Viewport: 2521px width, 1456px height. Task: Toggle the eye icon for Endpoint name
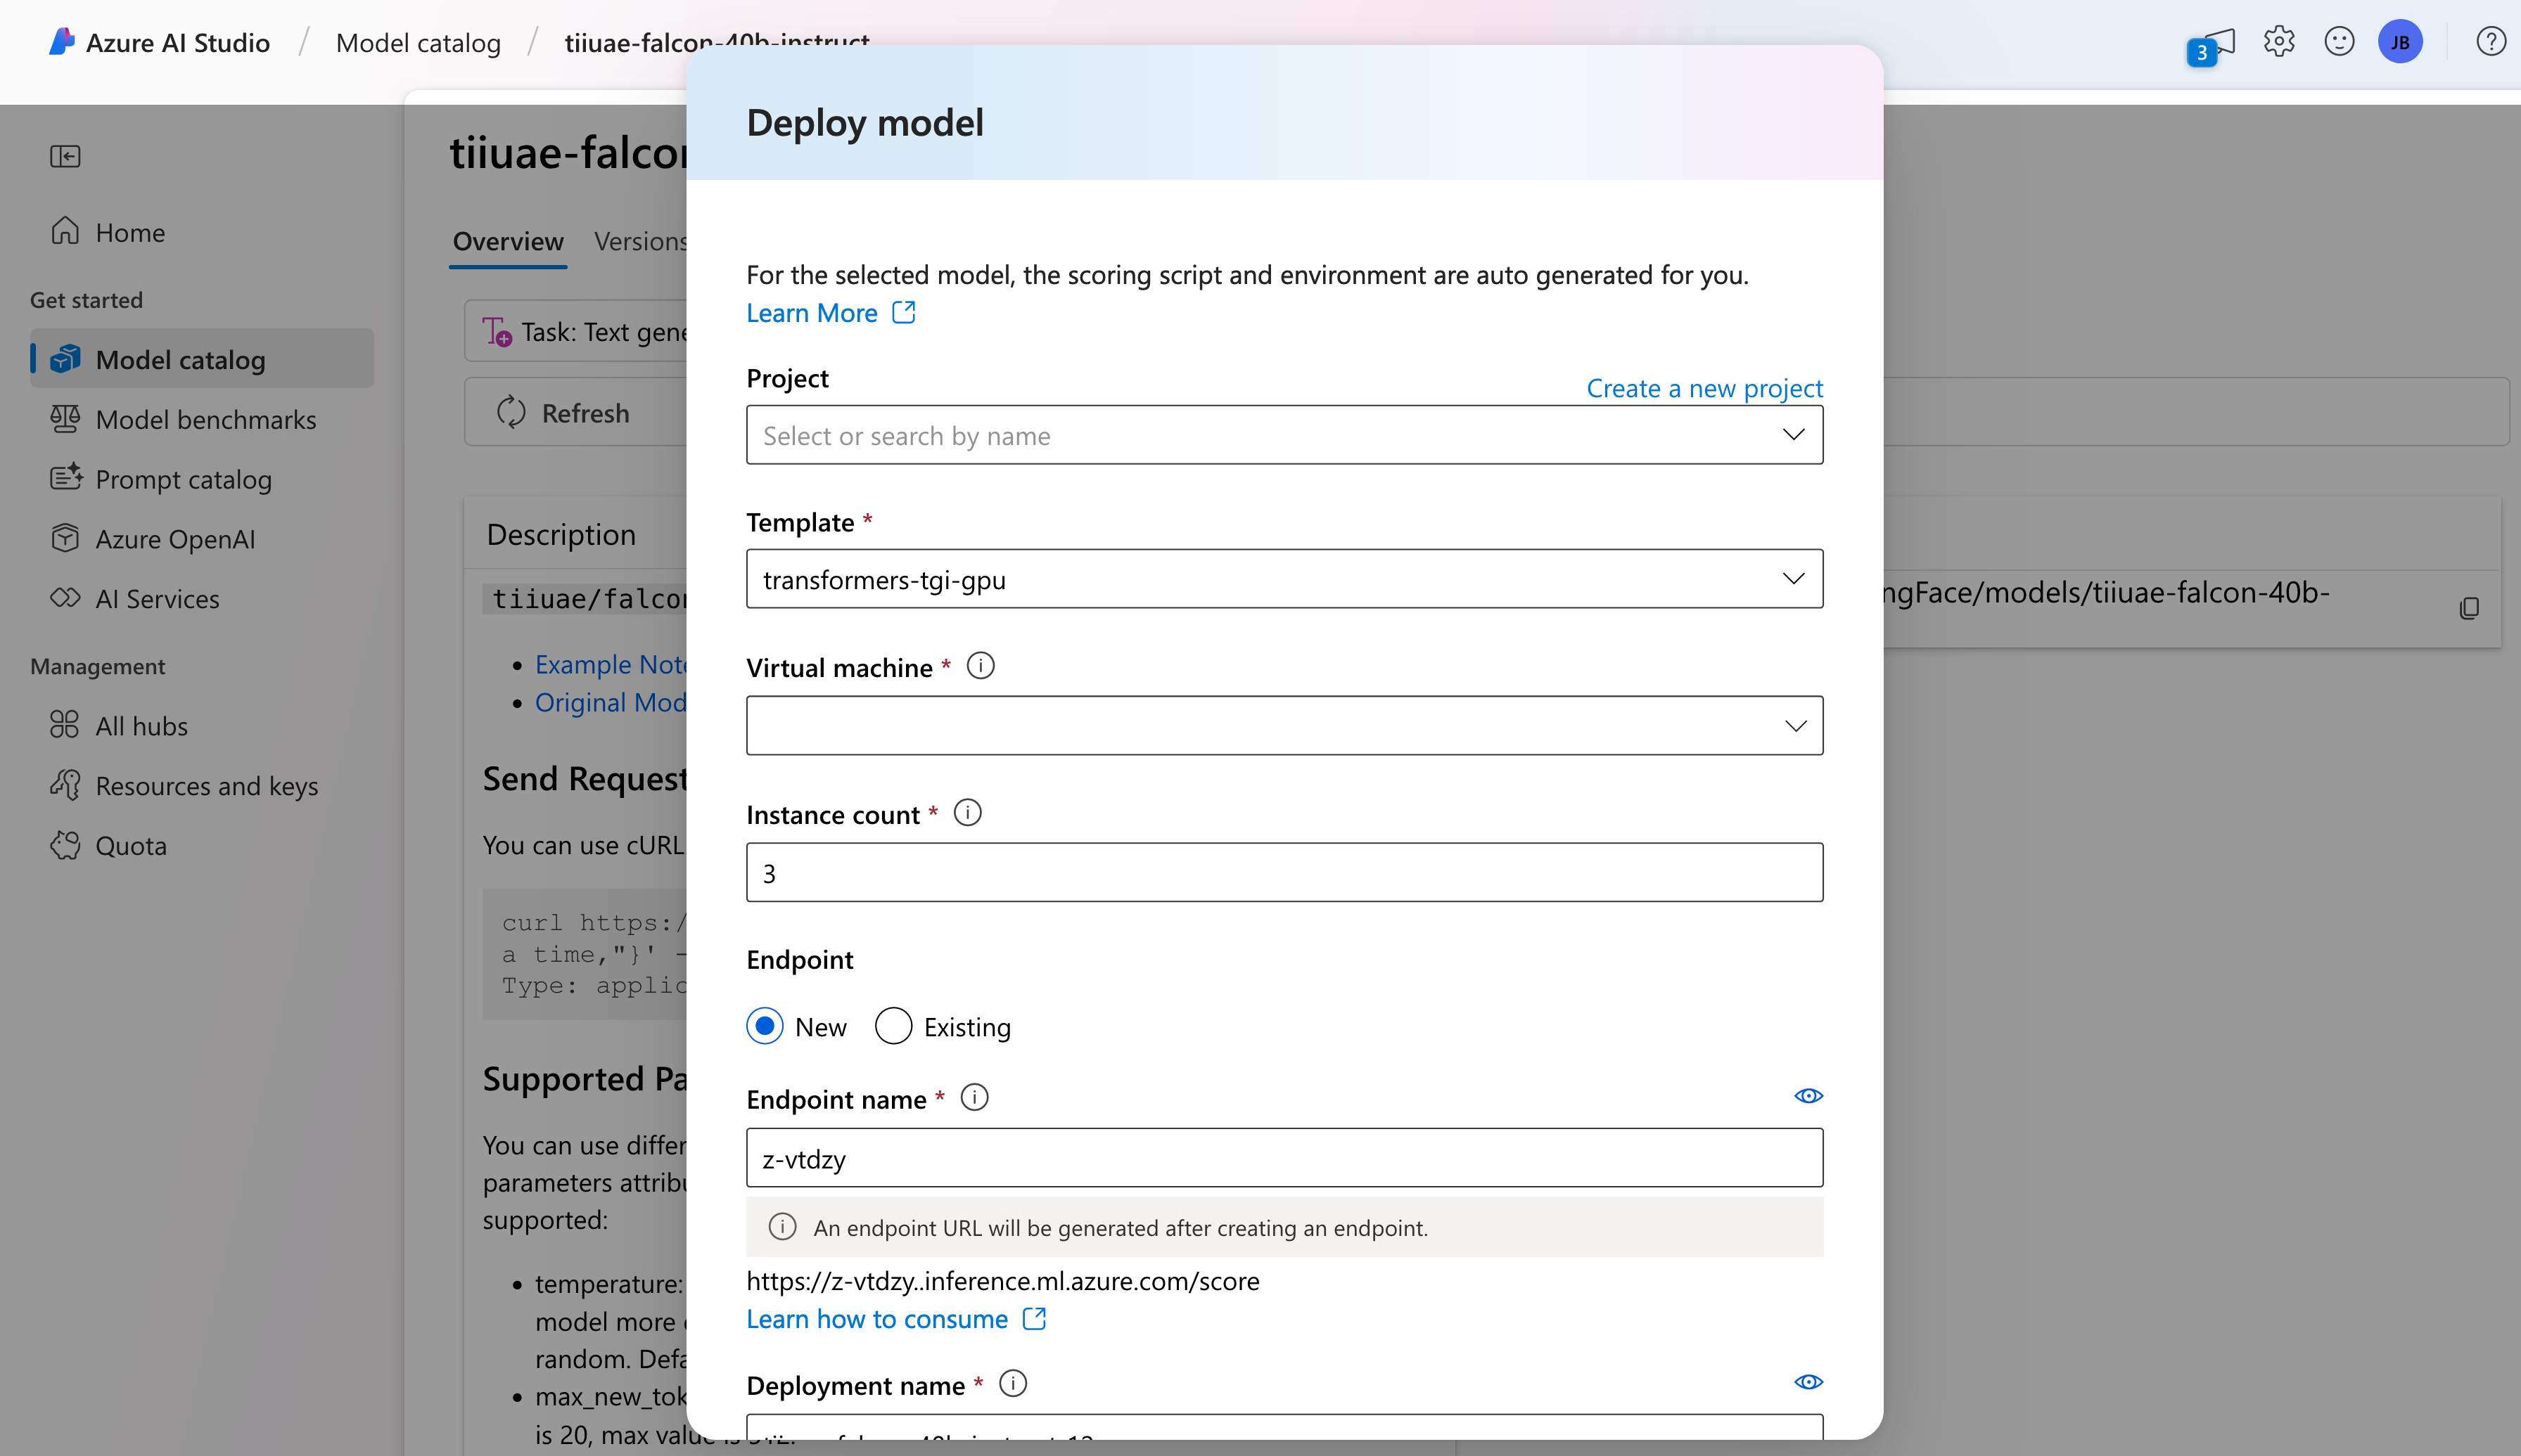(1808, 1096)
